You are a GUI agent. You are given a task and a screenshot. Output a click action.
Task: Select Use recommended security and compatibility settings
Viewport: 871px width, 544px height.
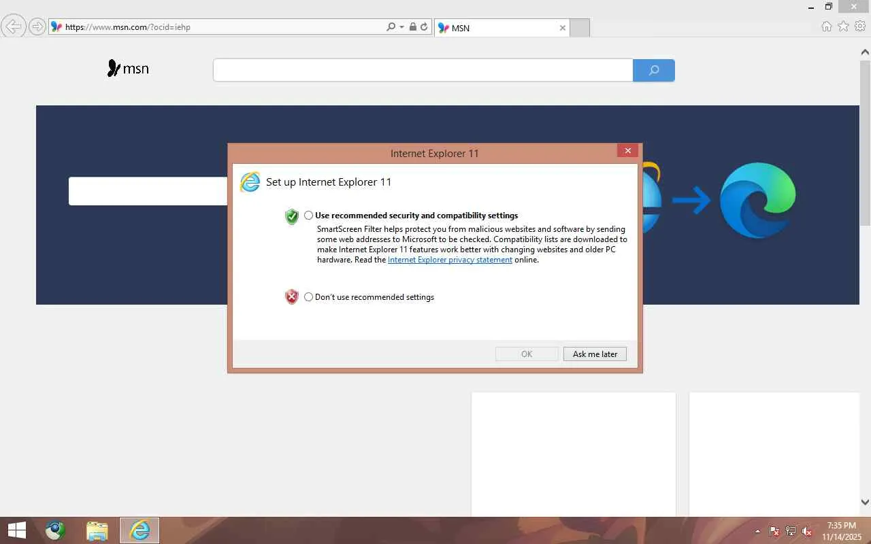pyautogui.click(x=309, y=216)
